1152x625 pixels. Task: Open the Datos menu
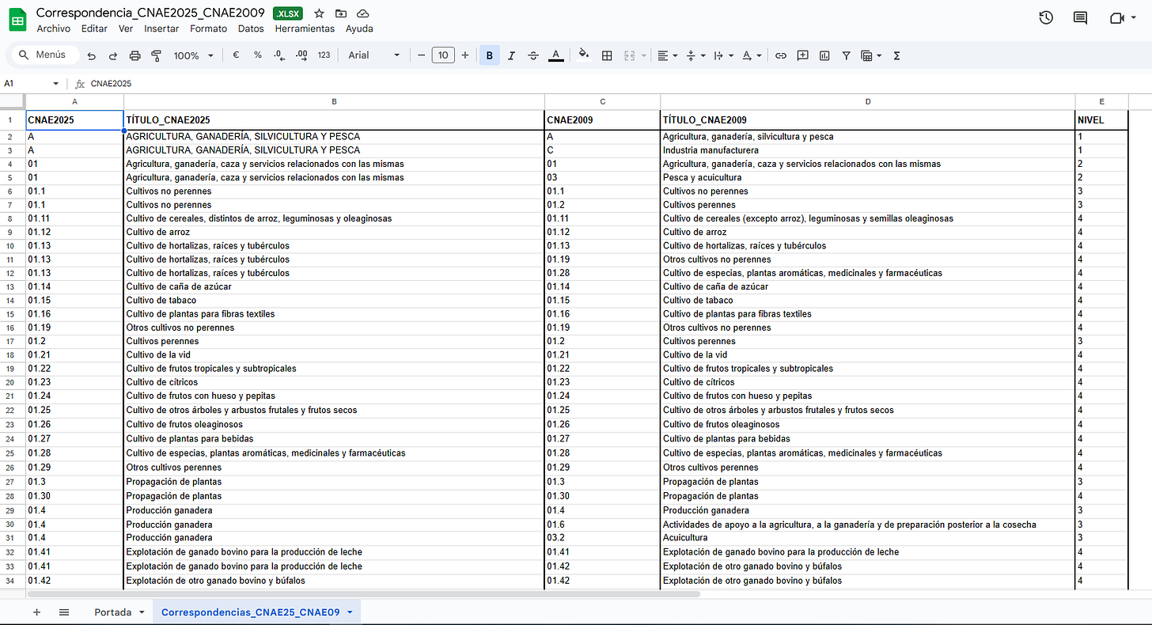pos(251,28)
